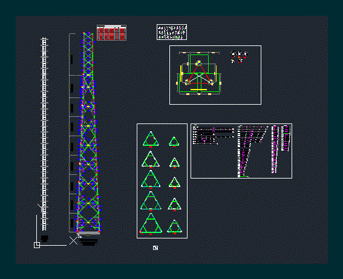This screenshot has width=343, height=279.
Task: Select the yellow horizontal bar in plan view
Action: point(198,90)
